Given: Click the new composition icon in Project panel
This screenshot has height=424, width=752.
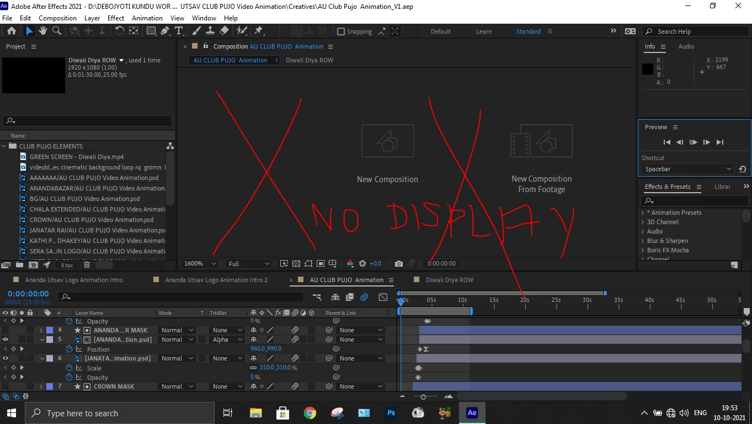Looking at the screenshot, I should click(x=33, y=265).
